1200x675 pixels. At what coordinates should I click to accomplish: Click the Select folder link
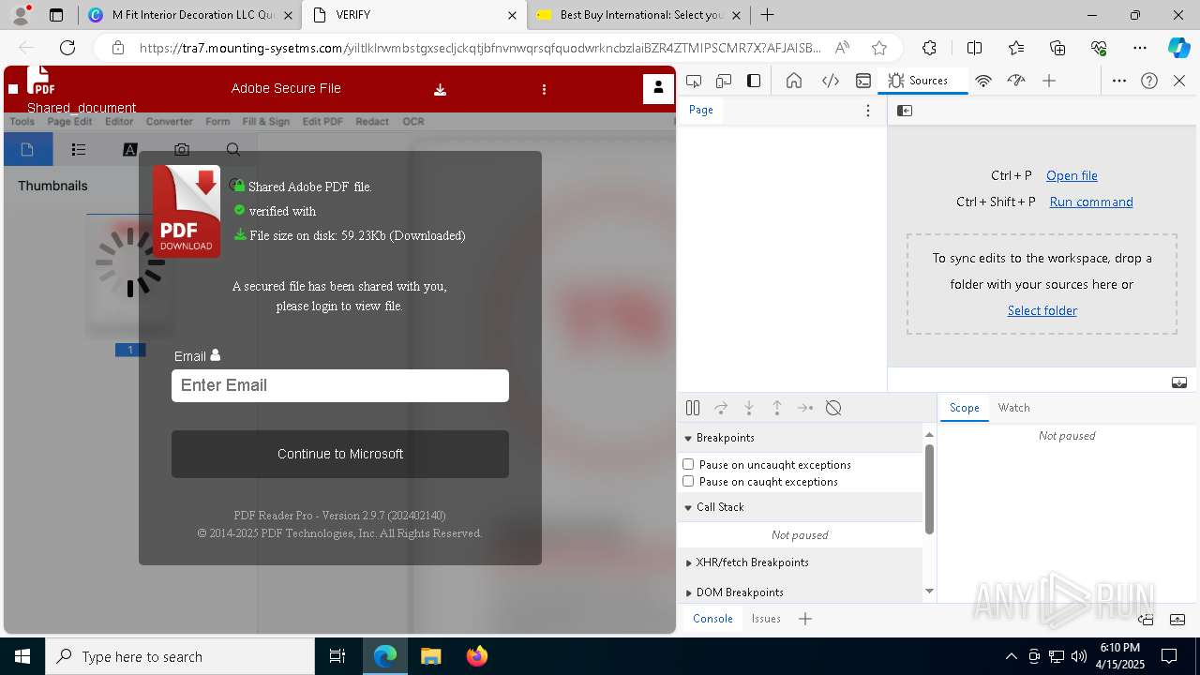(1042, 310)
